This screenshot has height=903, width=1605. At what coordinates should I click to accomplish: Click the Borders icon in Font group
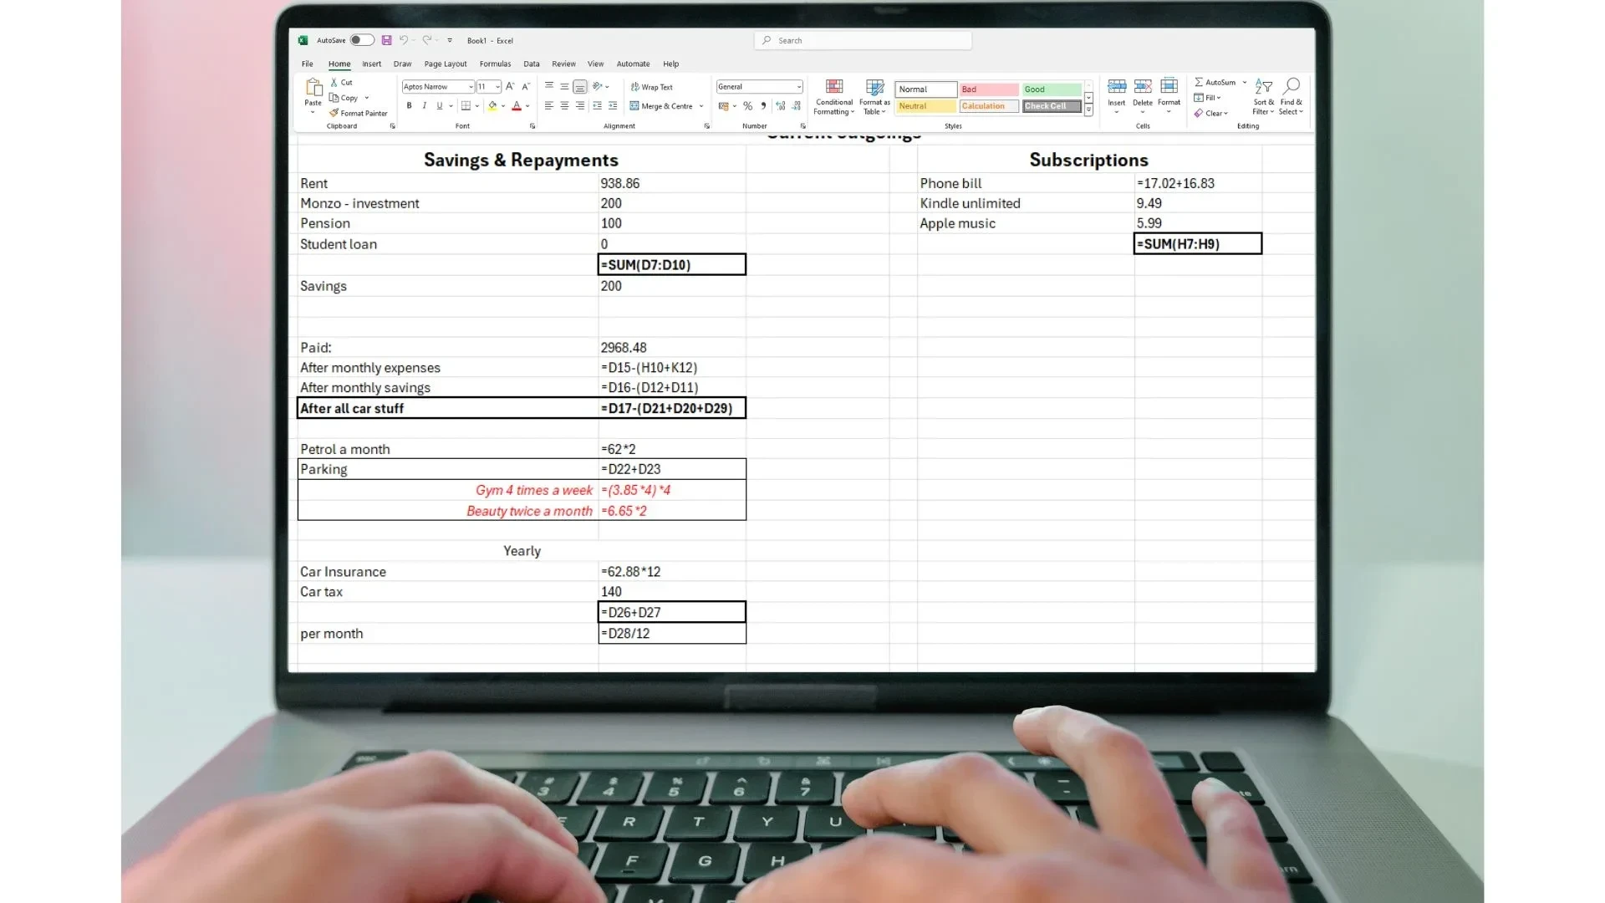[x=466, y=106]
